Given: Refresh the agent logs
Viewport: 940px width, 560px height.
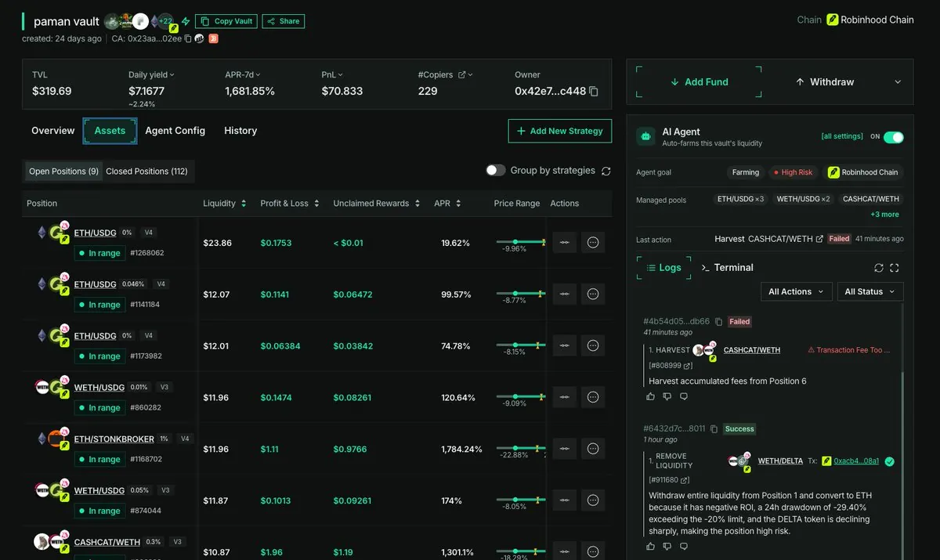Looking at the screenshot, I should pyautogui.click(x=879, y=268).
